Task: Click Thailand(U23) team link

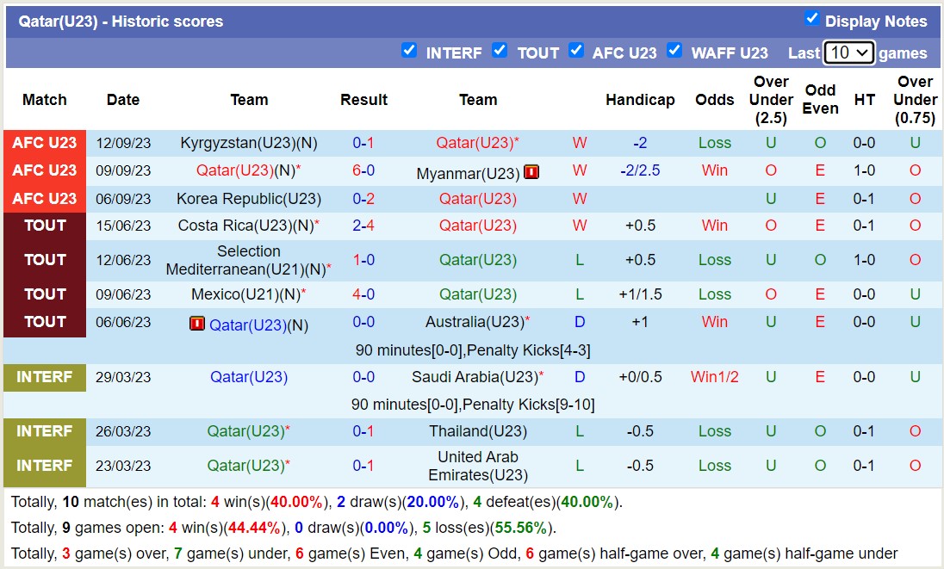Action: pyautogui.click(x=478, y=431)
